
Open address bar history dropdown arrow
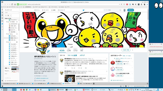coord(119,4)
